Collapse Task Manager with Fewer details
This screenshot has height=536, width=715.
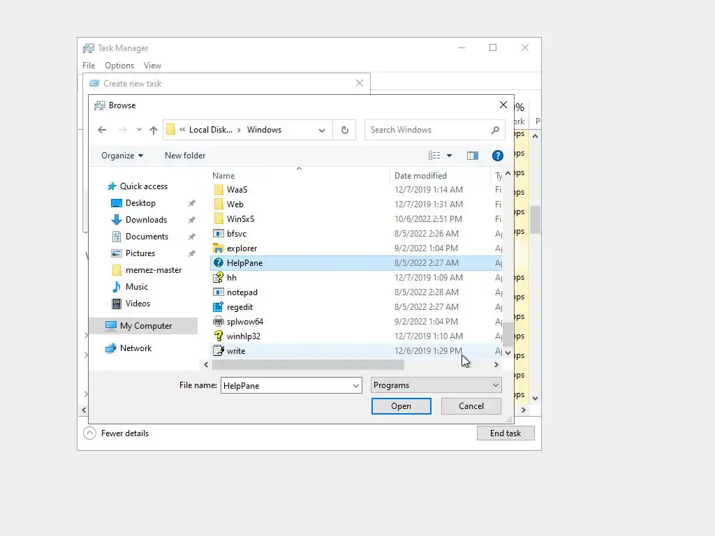(x=117, y=433)
